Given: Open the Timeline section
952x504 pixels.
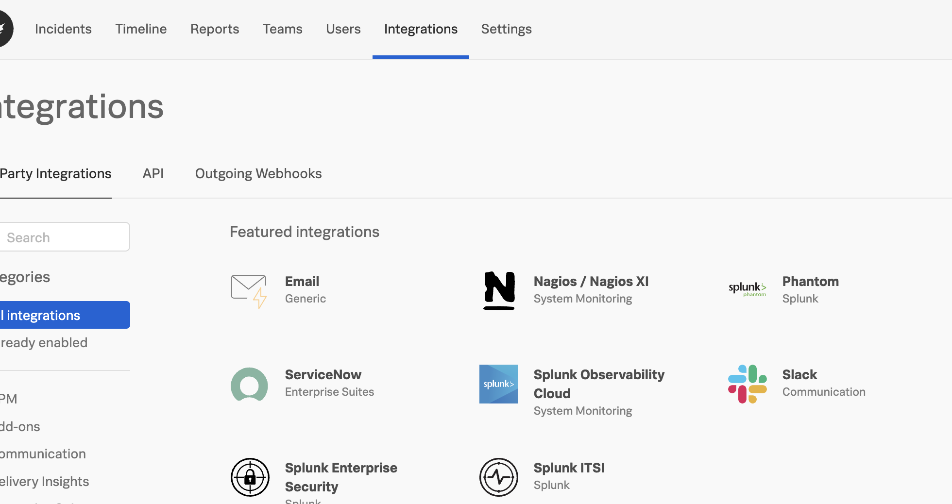Looking at the screenshot, I should click(x=141, y=29).
